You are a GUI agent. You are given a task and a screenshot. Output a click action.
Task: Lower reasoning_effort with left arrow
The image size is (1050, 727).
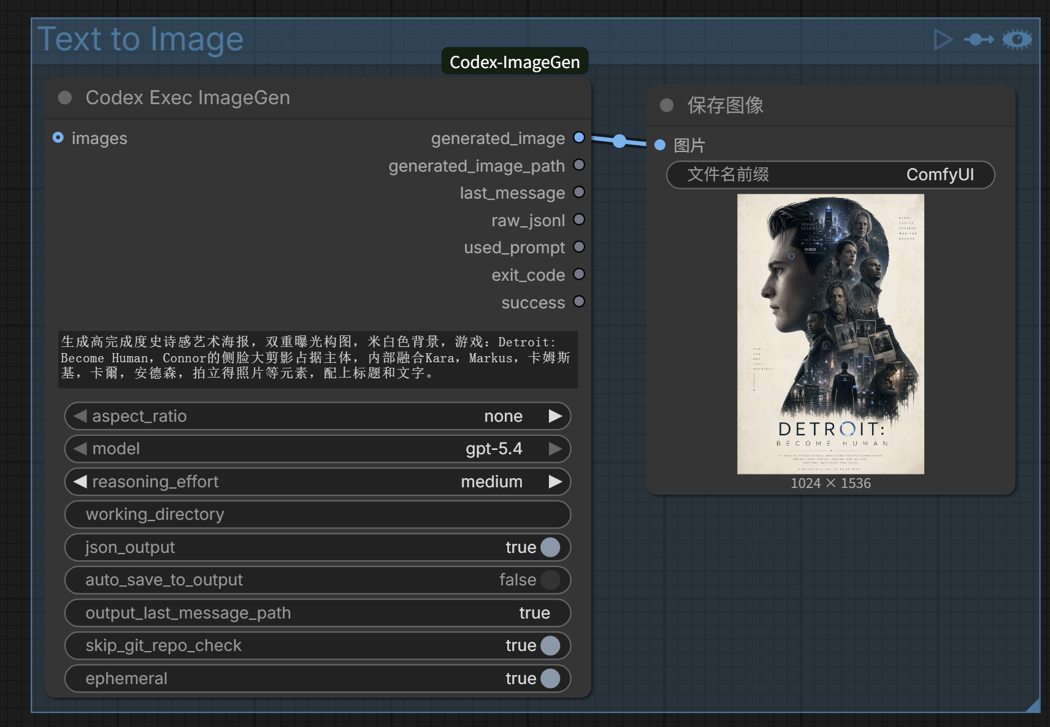(80, 482)
